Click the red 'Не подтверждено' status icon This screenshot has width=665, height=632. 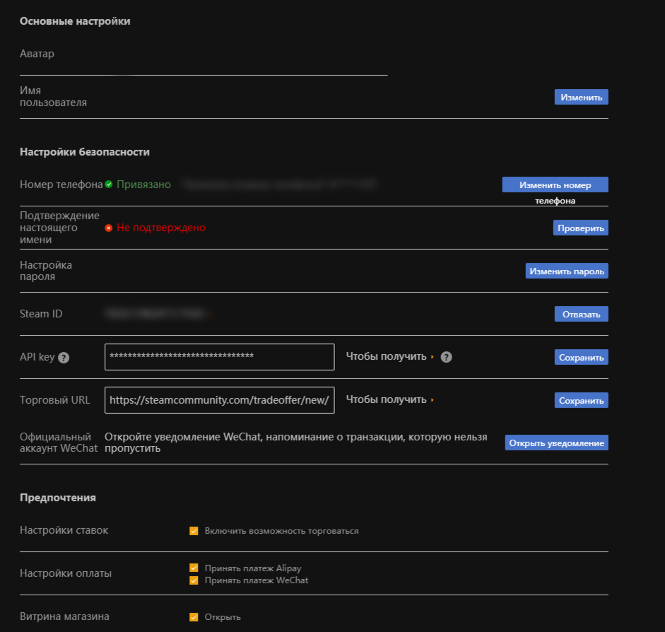109,228
